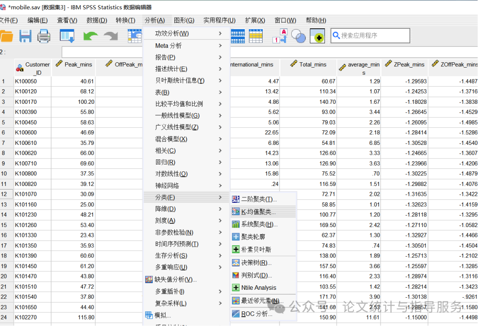The image size is (478, 326).
Task: Click the Split file blue grid icon
Action: (x=238, y=36)
